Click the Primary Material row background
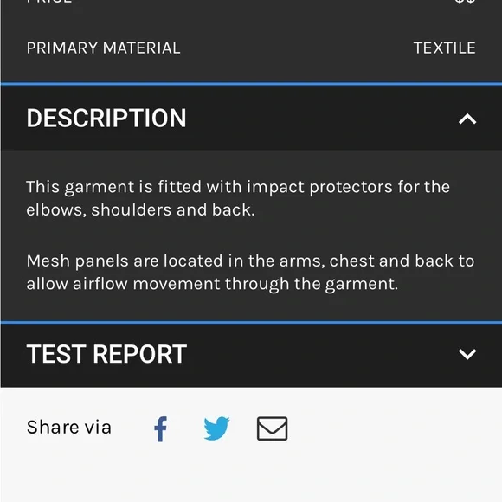 coord(251,48)
